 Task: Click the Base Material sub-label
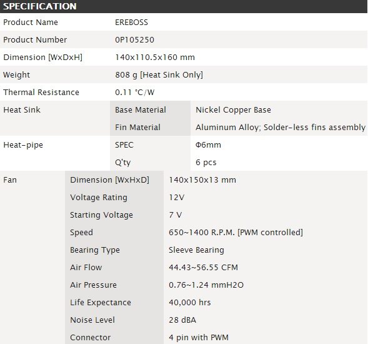[141, 110]
